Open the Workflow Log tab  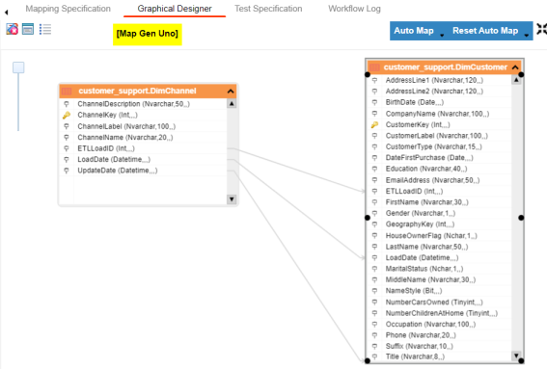pos(354,9)
